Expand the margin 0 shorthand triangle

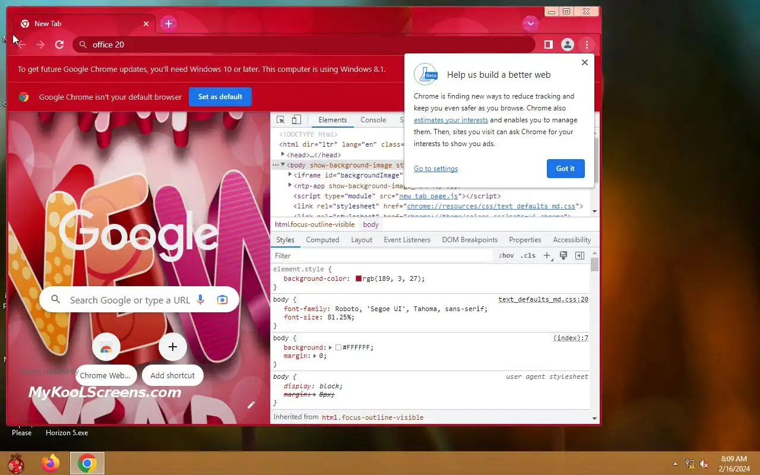(315, 356)
